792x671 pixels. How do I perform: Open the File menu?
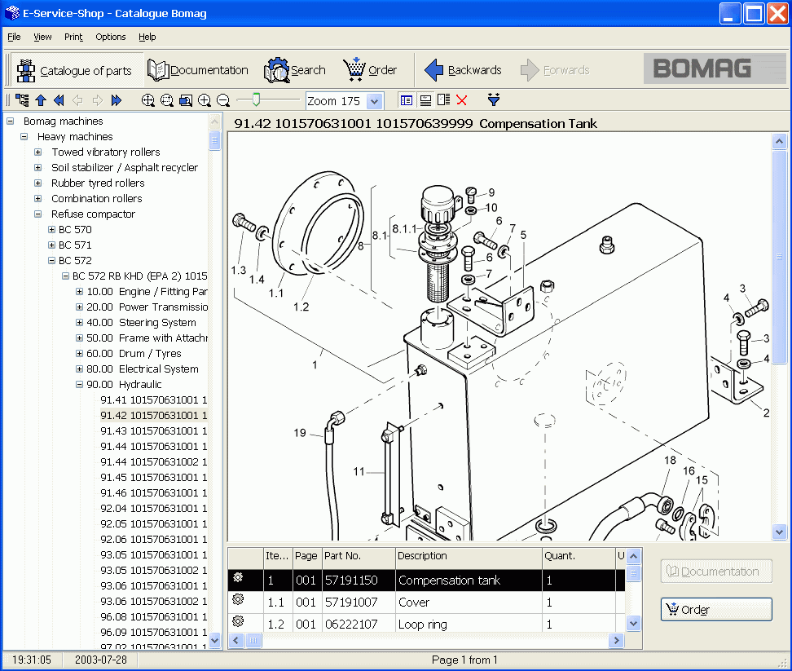click(x=14, y=37)
